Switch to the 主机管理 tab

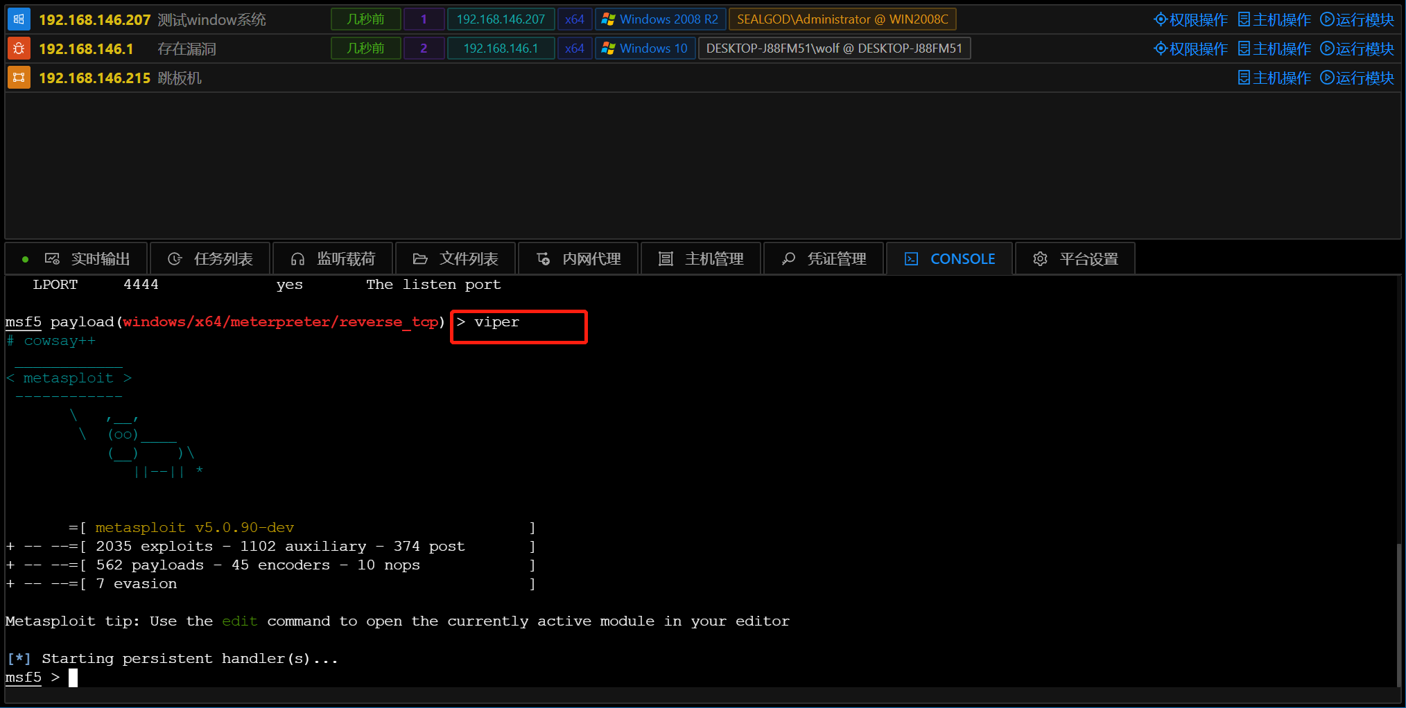(701, 258)
